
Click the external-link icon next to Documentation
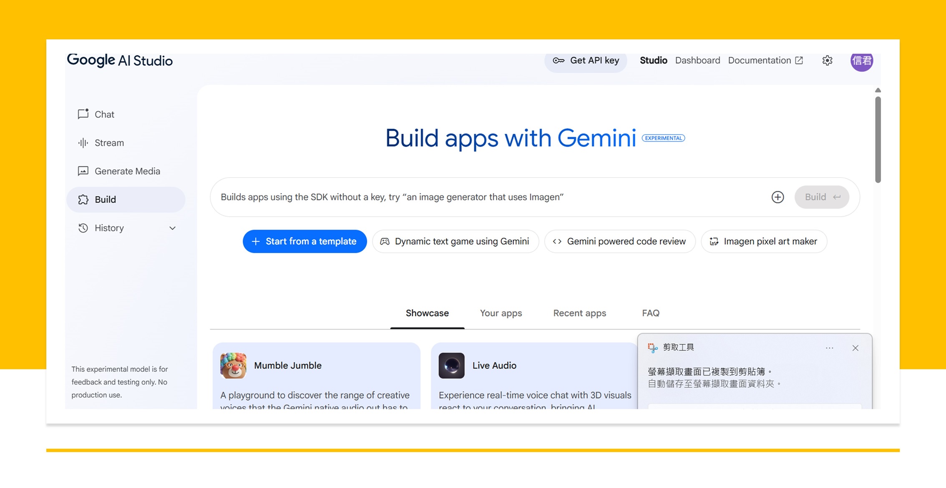(x=799, y=60)
